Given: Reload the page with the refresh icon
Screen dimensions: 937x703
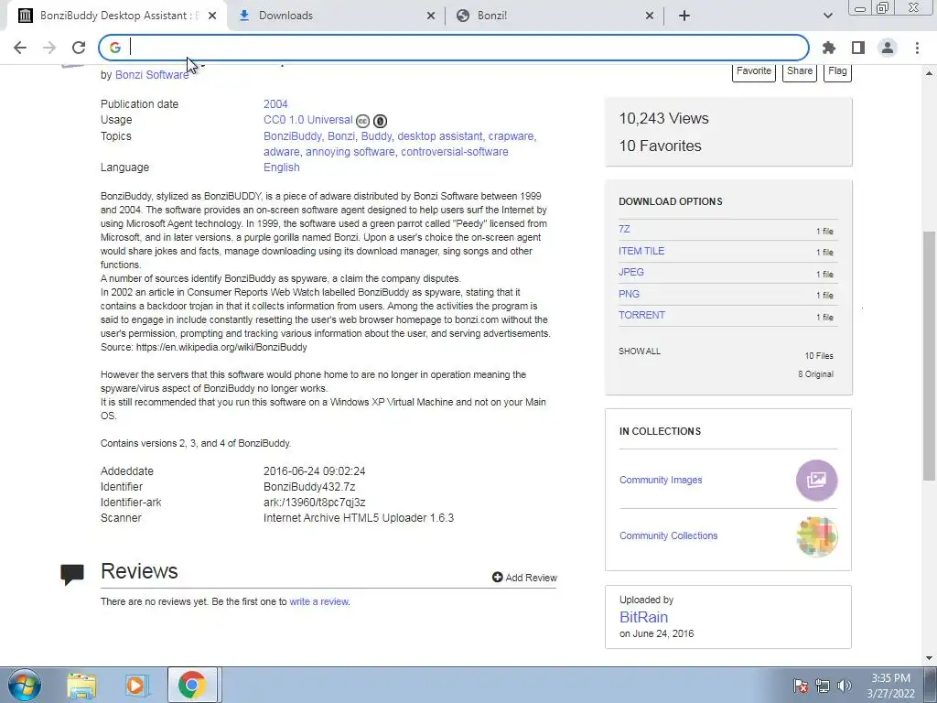Looking at the screenshot, I should [x=79, y=48].
